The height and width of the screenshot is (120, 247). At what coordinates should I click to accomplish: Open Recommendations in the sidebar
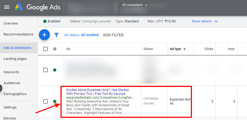click(18, 34)
